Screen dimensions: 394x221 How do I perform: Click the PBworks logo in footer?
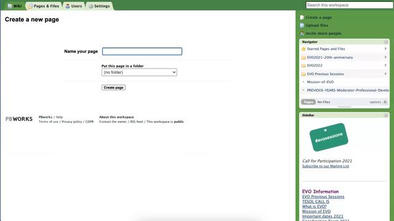[19, 119]
